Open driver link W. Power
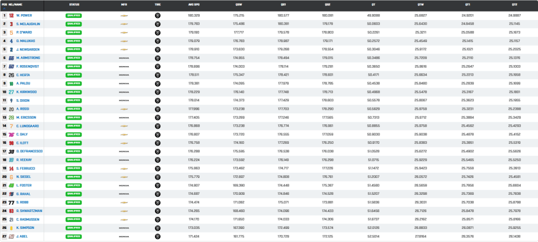This screenshot has height=242, width=538. pos(24,15)
